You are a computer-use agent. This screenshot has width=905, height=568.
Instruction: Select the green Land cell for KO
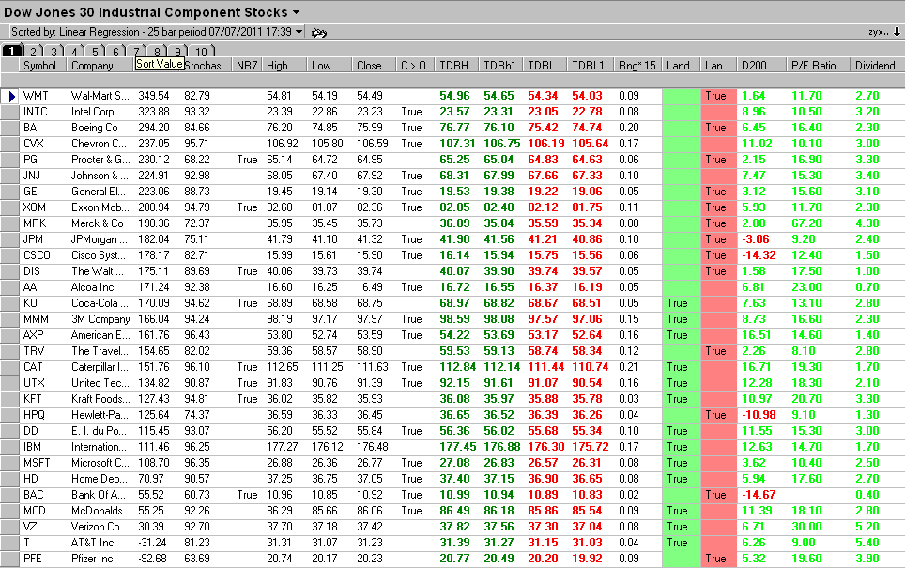[x=681, y=303]
